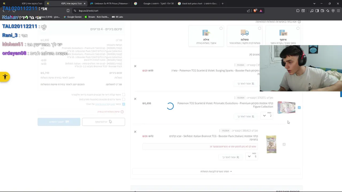Screen dimensions: 342x192
Task: Open the wallet icon in browser toolbar
Action: (x=322, y=11)
